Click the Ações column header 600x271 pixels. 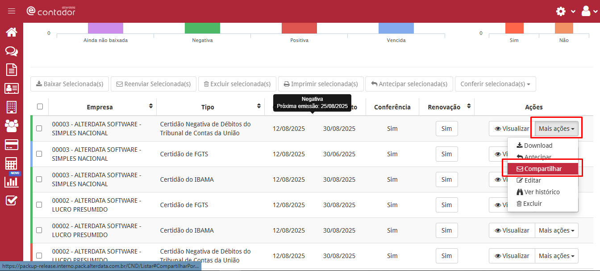(x=533, y=107)
